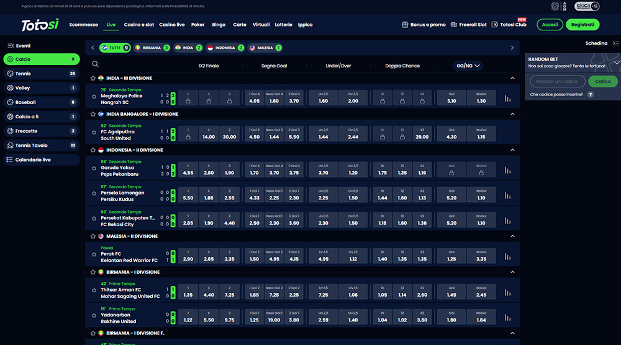Collapse the Schedina panel icon
Viewport: 621px width, 345px height.
615,43
